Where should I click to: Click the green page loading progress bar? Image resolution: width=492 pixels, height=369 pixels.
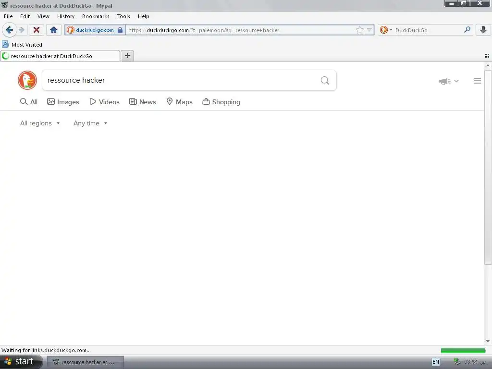pyautogui.click(x=463, y=350)
